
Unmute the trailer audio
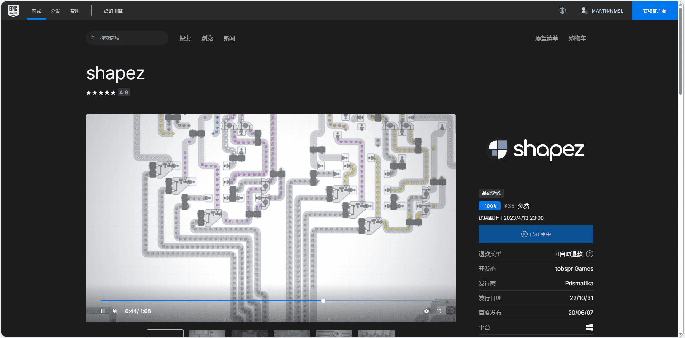tap(115, 311)
